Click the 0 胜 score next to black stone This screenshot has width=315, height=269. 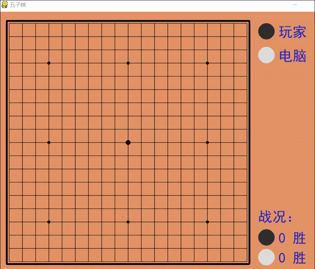pos(291,238)
